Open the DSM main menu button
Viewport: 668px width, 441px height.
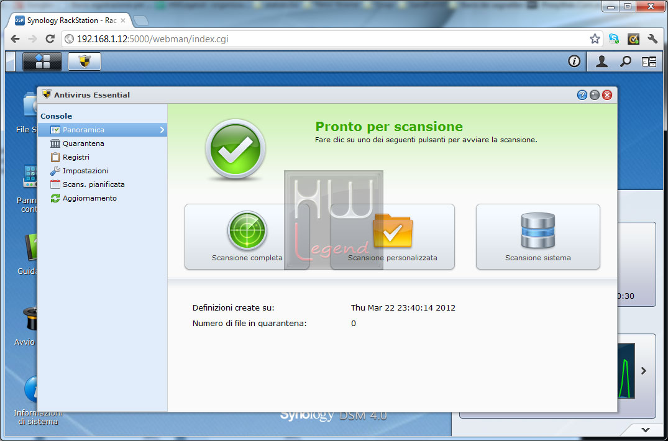(42, 61)
